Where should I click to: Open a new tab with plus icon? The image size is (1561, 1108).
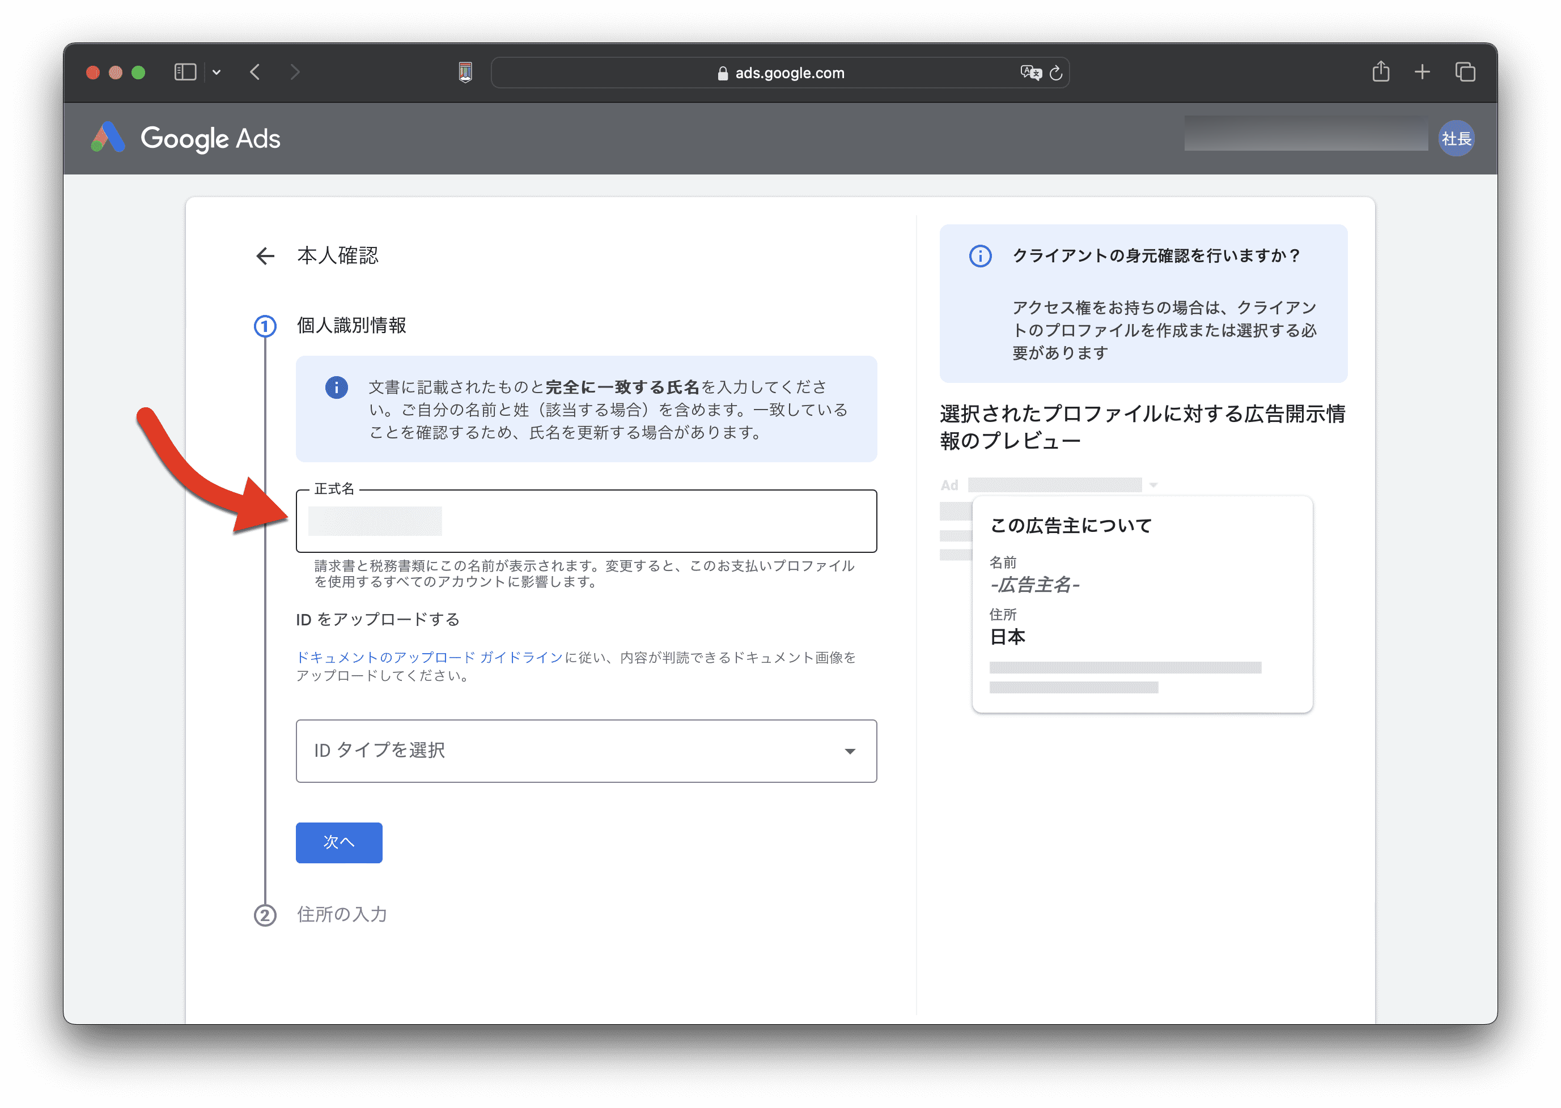[1422, 73]
